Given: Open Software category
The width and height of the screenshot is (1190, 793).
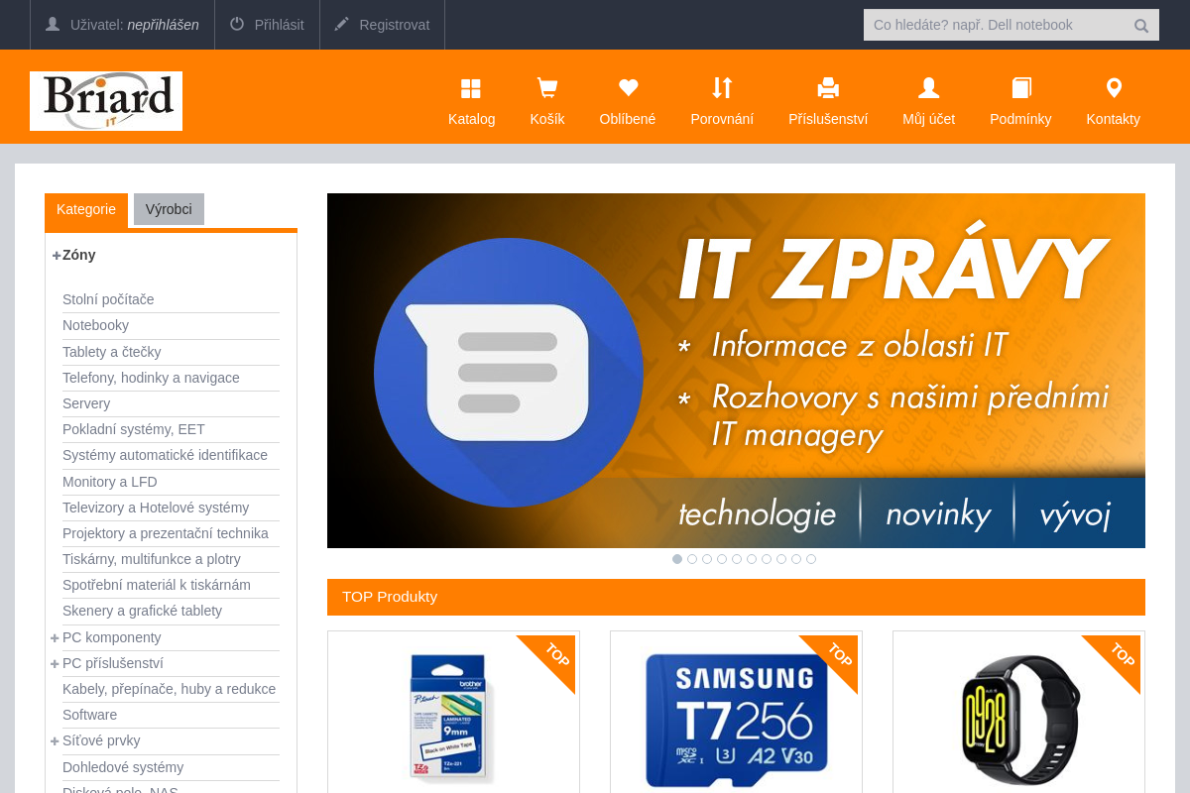Looking at the screenshot, I should (89, 715).
